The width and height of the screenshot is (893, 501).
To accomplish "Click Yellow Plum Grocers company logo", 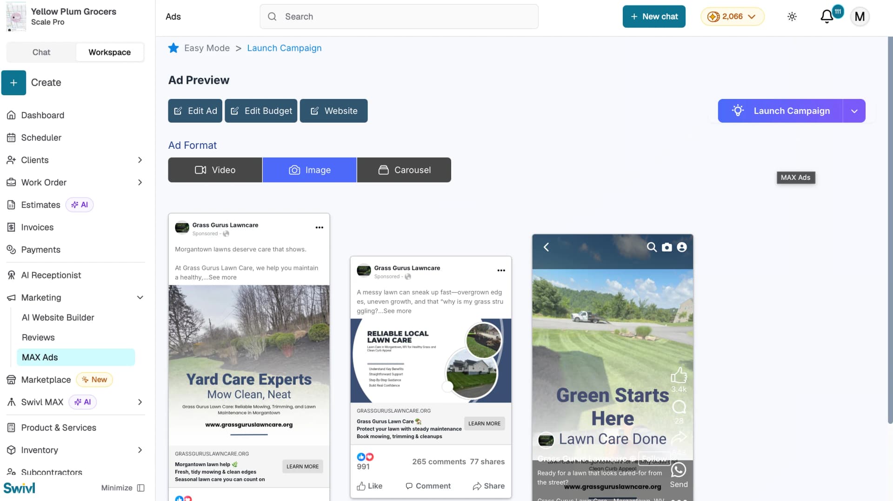I will click(x=16, y=17).
